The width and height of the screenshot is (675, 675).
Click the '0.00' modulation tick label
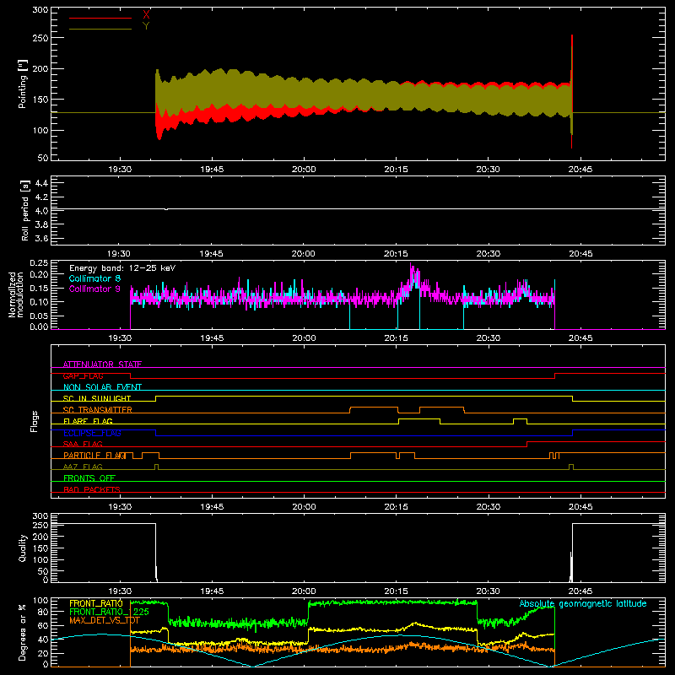[39, 327]
